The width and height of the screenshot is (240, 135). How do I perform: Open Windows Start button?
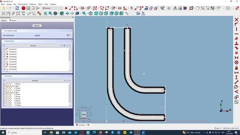click(x=3, y=132)
